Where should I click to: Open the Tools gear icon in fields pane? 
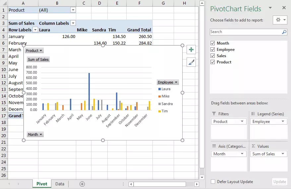point(280,20)
